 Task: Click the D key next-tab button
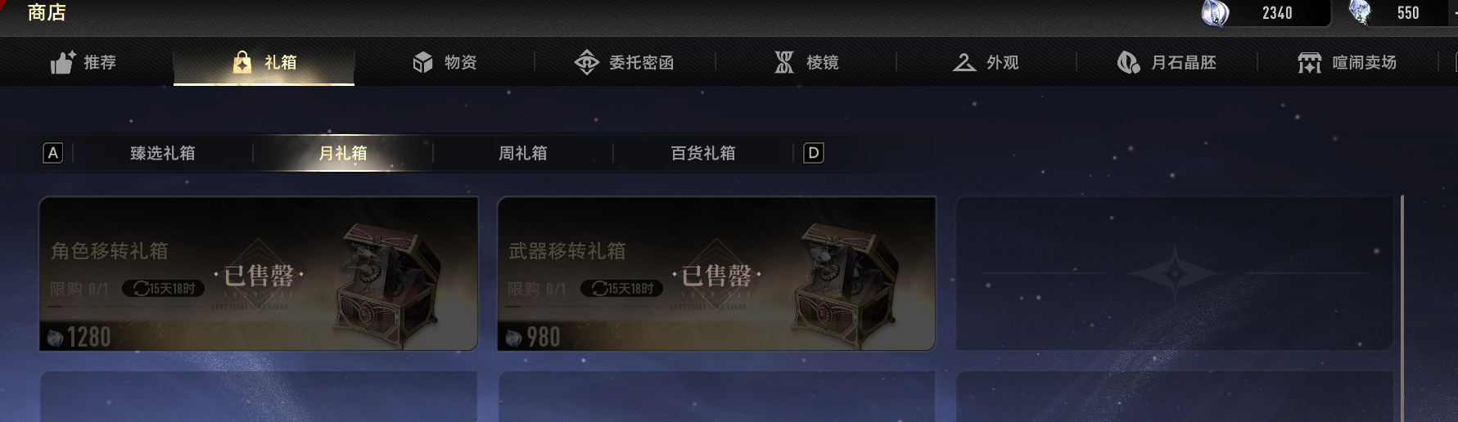814,153
